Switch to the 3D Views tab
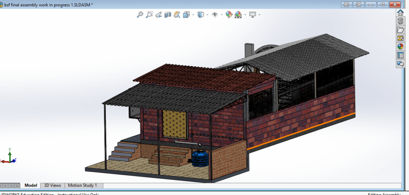Image resolution: width=409 pixels, height=195 pixels. coord(52,185)
